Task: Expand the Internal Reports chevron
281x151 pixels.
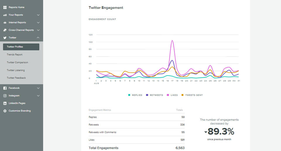Action: (x=38, y=22)
